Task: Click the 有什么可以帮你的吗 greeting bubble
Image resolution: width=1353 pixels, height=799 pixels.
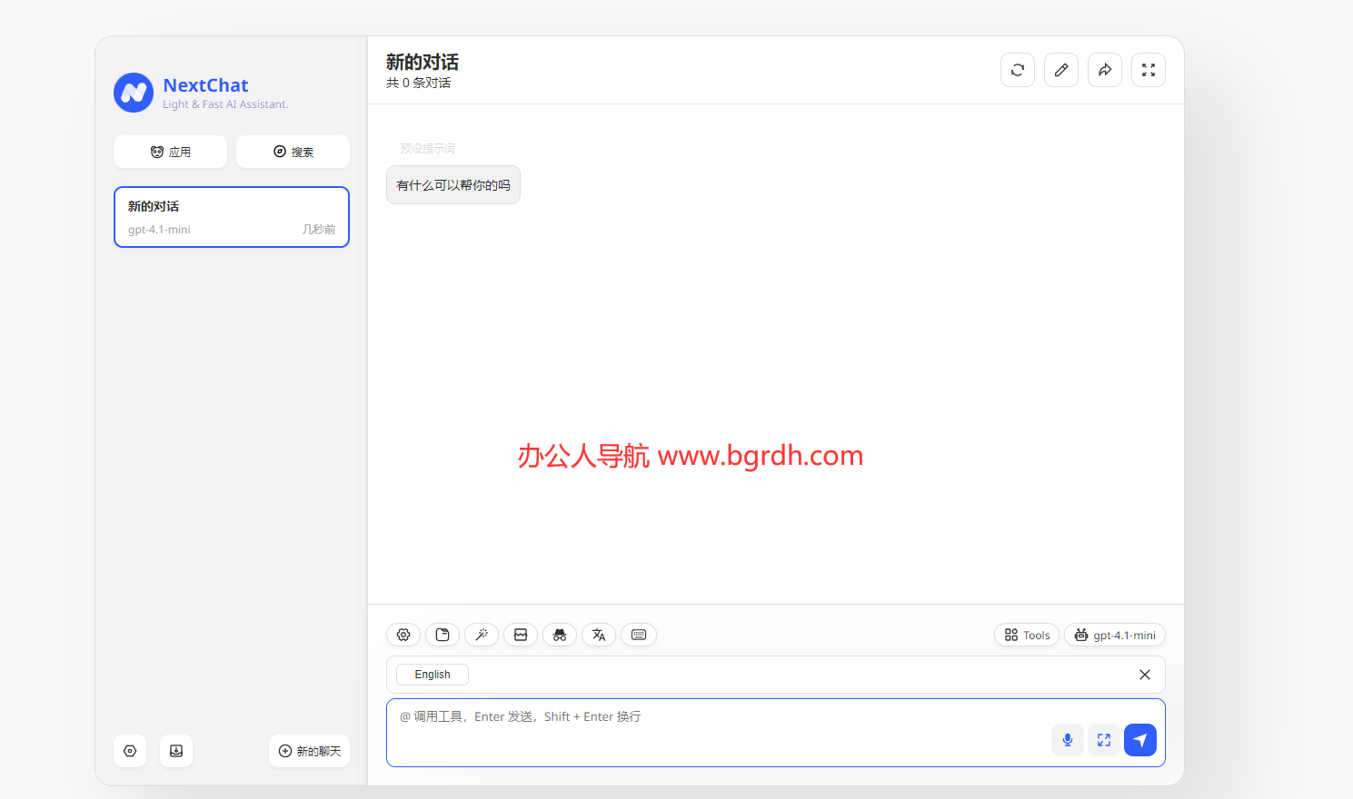Action: 453,185
